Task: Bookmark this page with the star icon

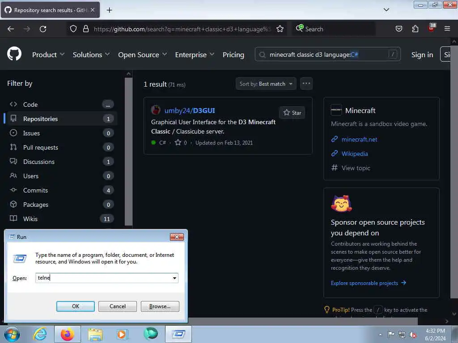Action: [280, 29]
